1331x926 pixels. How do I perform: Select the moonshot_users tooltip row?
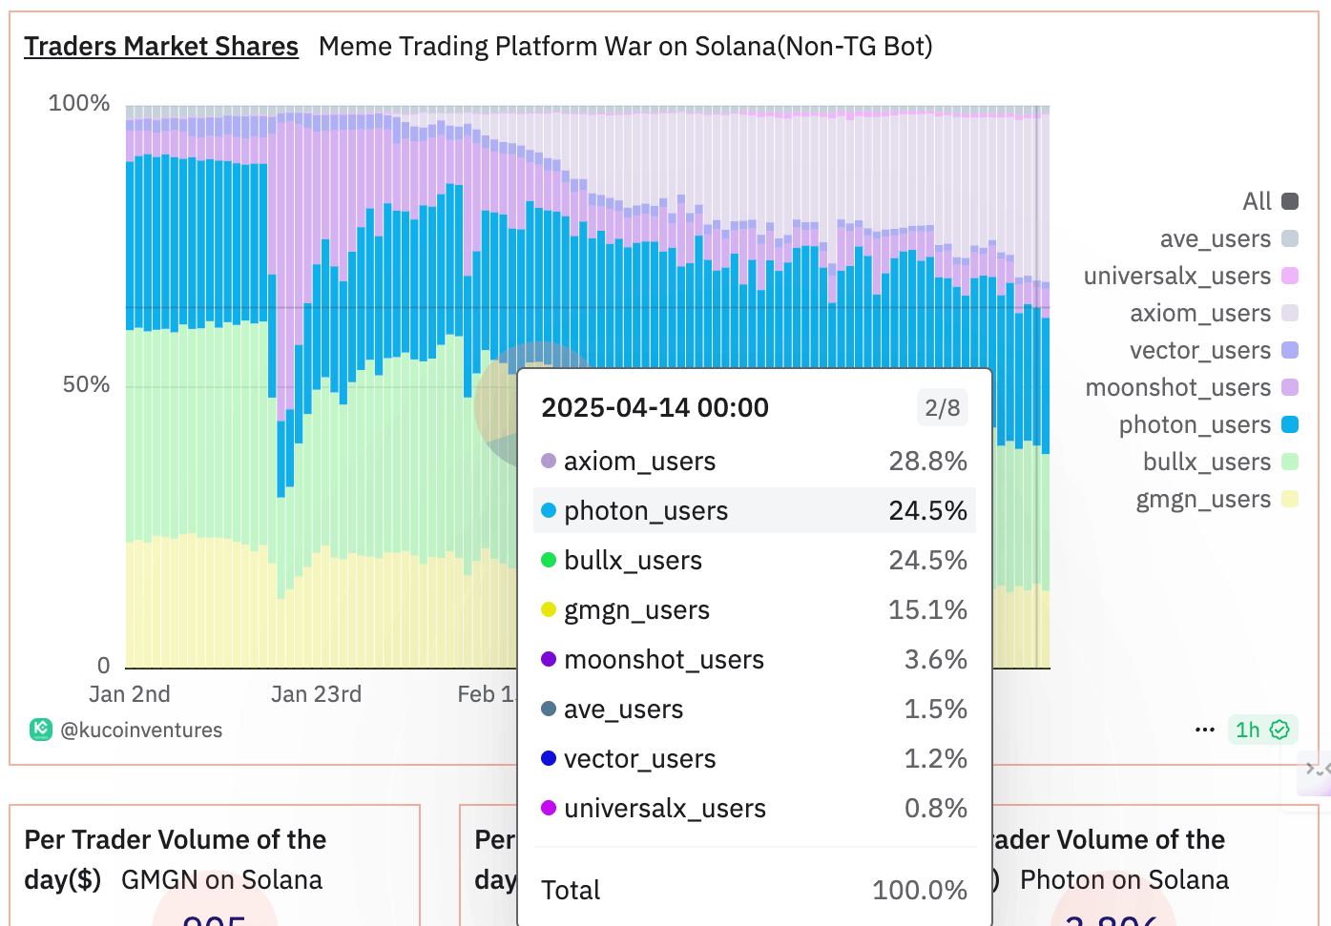click(x=754, y=660)
